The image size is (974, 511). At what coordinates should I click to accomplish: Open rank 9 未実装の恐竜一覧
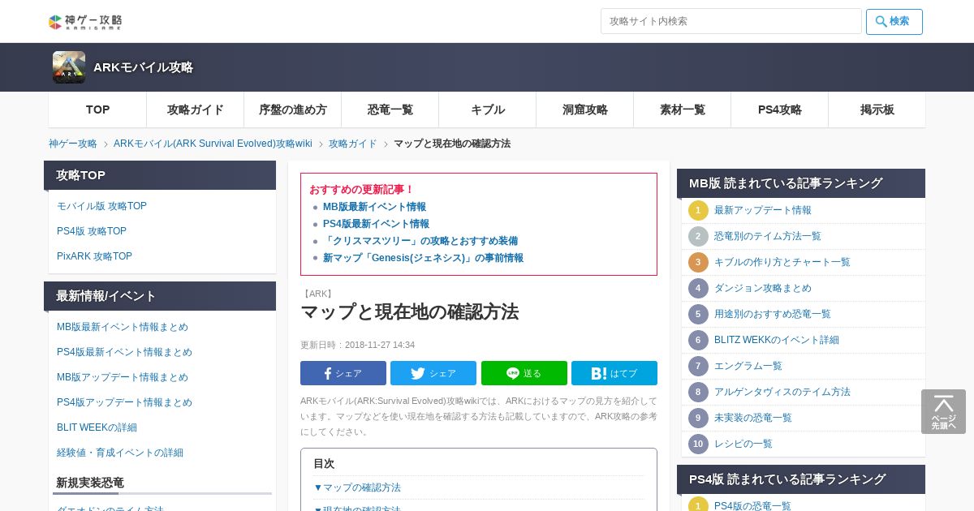[753, 418]
